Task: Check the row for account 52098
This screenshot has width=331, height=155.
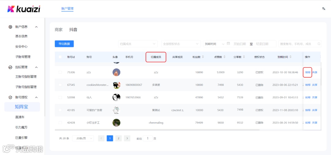Action: coord(60,97)
